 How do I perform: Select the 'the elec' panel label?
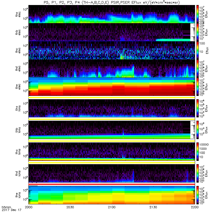point(18,87)
